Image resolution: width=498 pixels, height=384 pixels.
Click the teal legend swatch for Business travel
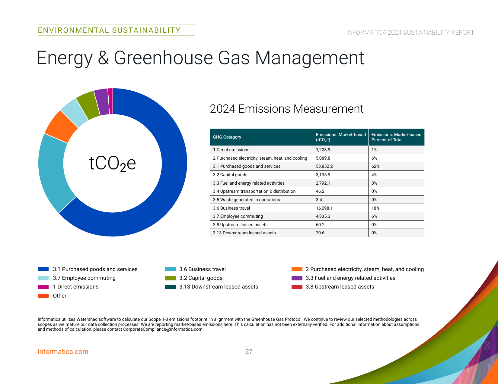pos(170,269)
